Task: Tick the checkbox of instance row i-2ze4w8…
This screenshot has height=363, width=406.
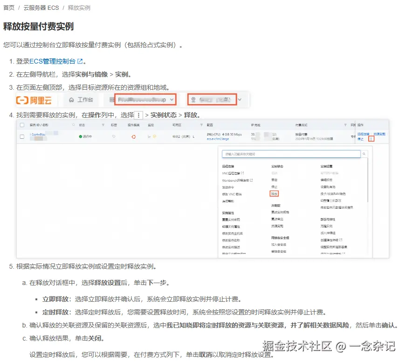Action: pyautogui.click(x=22, y=136)
